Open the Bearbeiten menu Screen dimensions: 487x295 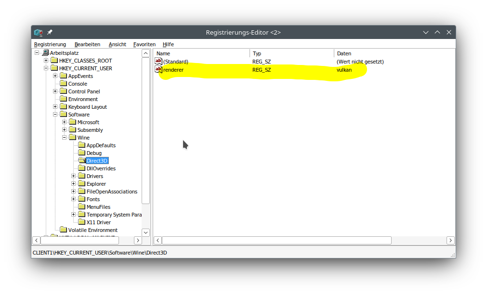click(87, 44)
